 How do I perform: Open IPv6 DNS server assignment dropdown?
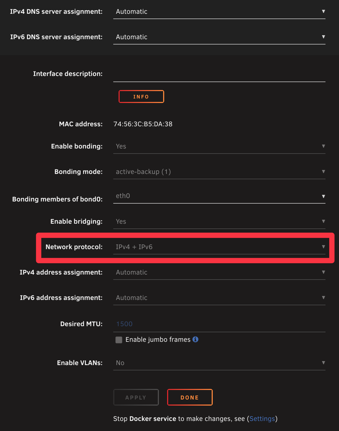[x=219, y=37]
